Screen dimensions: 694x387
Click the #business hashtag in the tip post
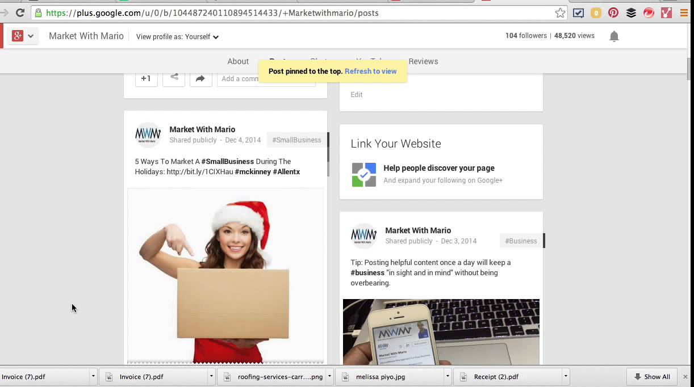pyautogui.click(x=367, y=272)
